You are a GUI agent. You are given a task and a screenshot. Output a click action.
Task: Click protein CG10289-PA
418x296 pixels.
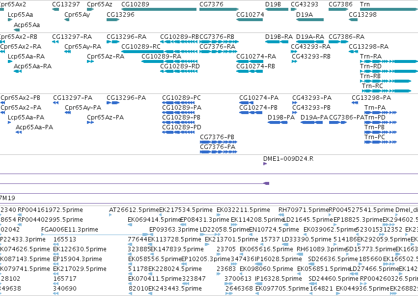pyautogui.click(x=178, y=113)
